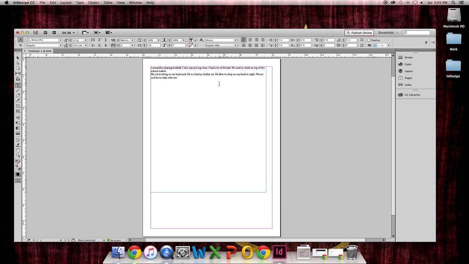The image size is (469, 264).
Task: Open the Essentials workspace switcher
Action: (388, 33)
